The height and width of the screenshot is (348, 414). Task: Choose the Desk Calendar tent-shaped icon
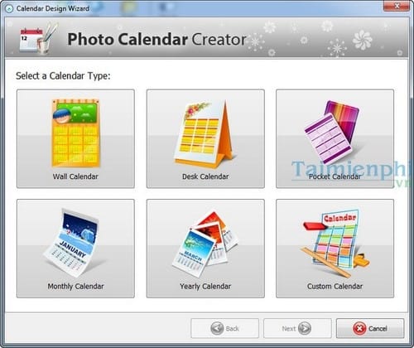click(x=205, y=134)
